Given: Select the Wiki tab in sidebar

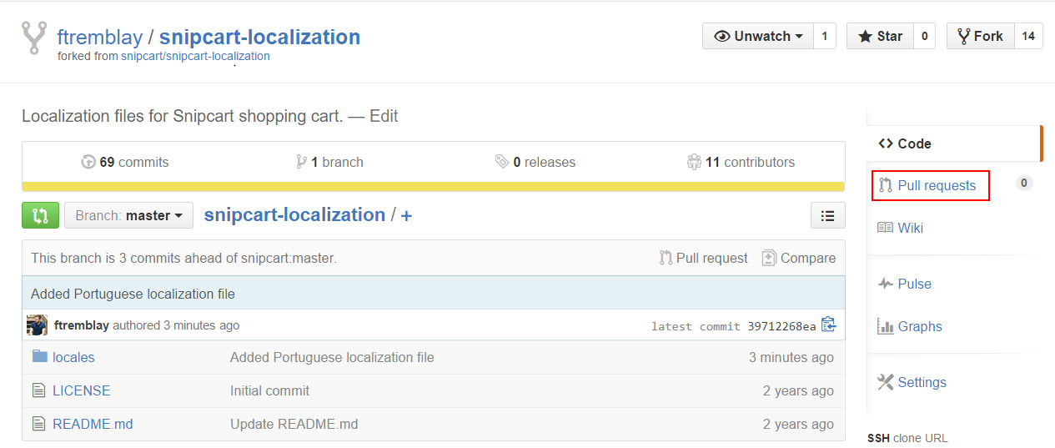Looking at the screenshot, I should pos(900,228).
